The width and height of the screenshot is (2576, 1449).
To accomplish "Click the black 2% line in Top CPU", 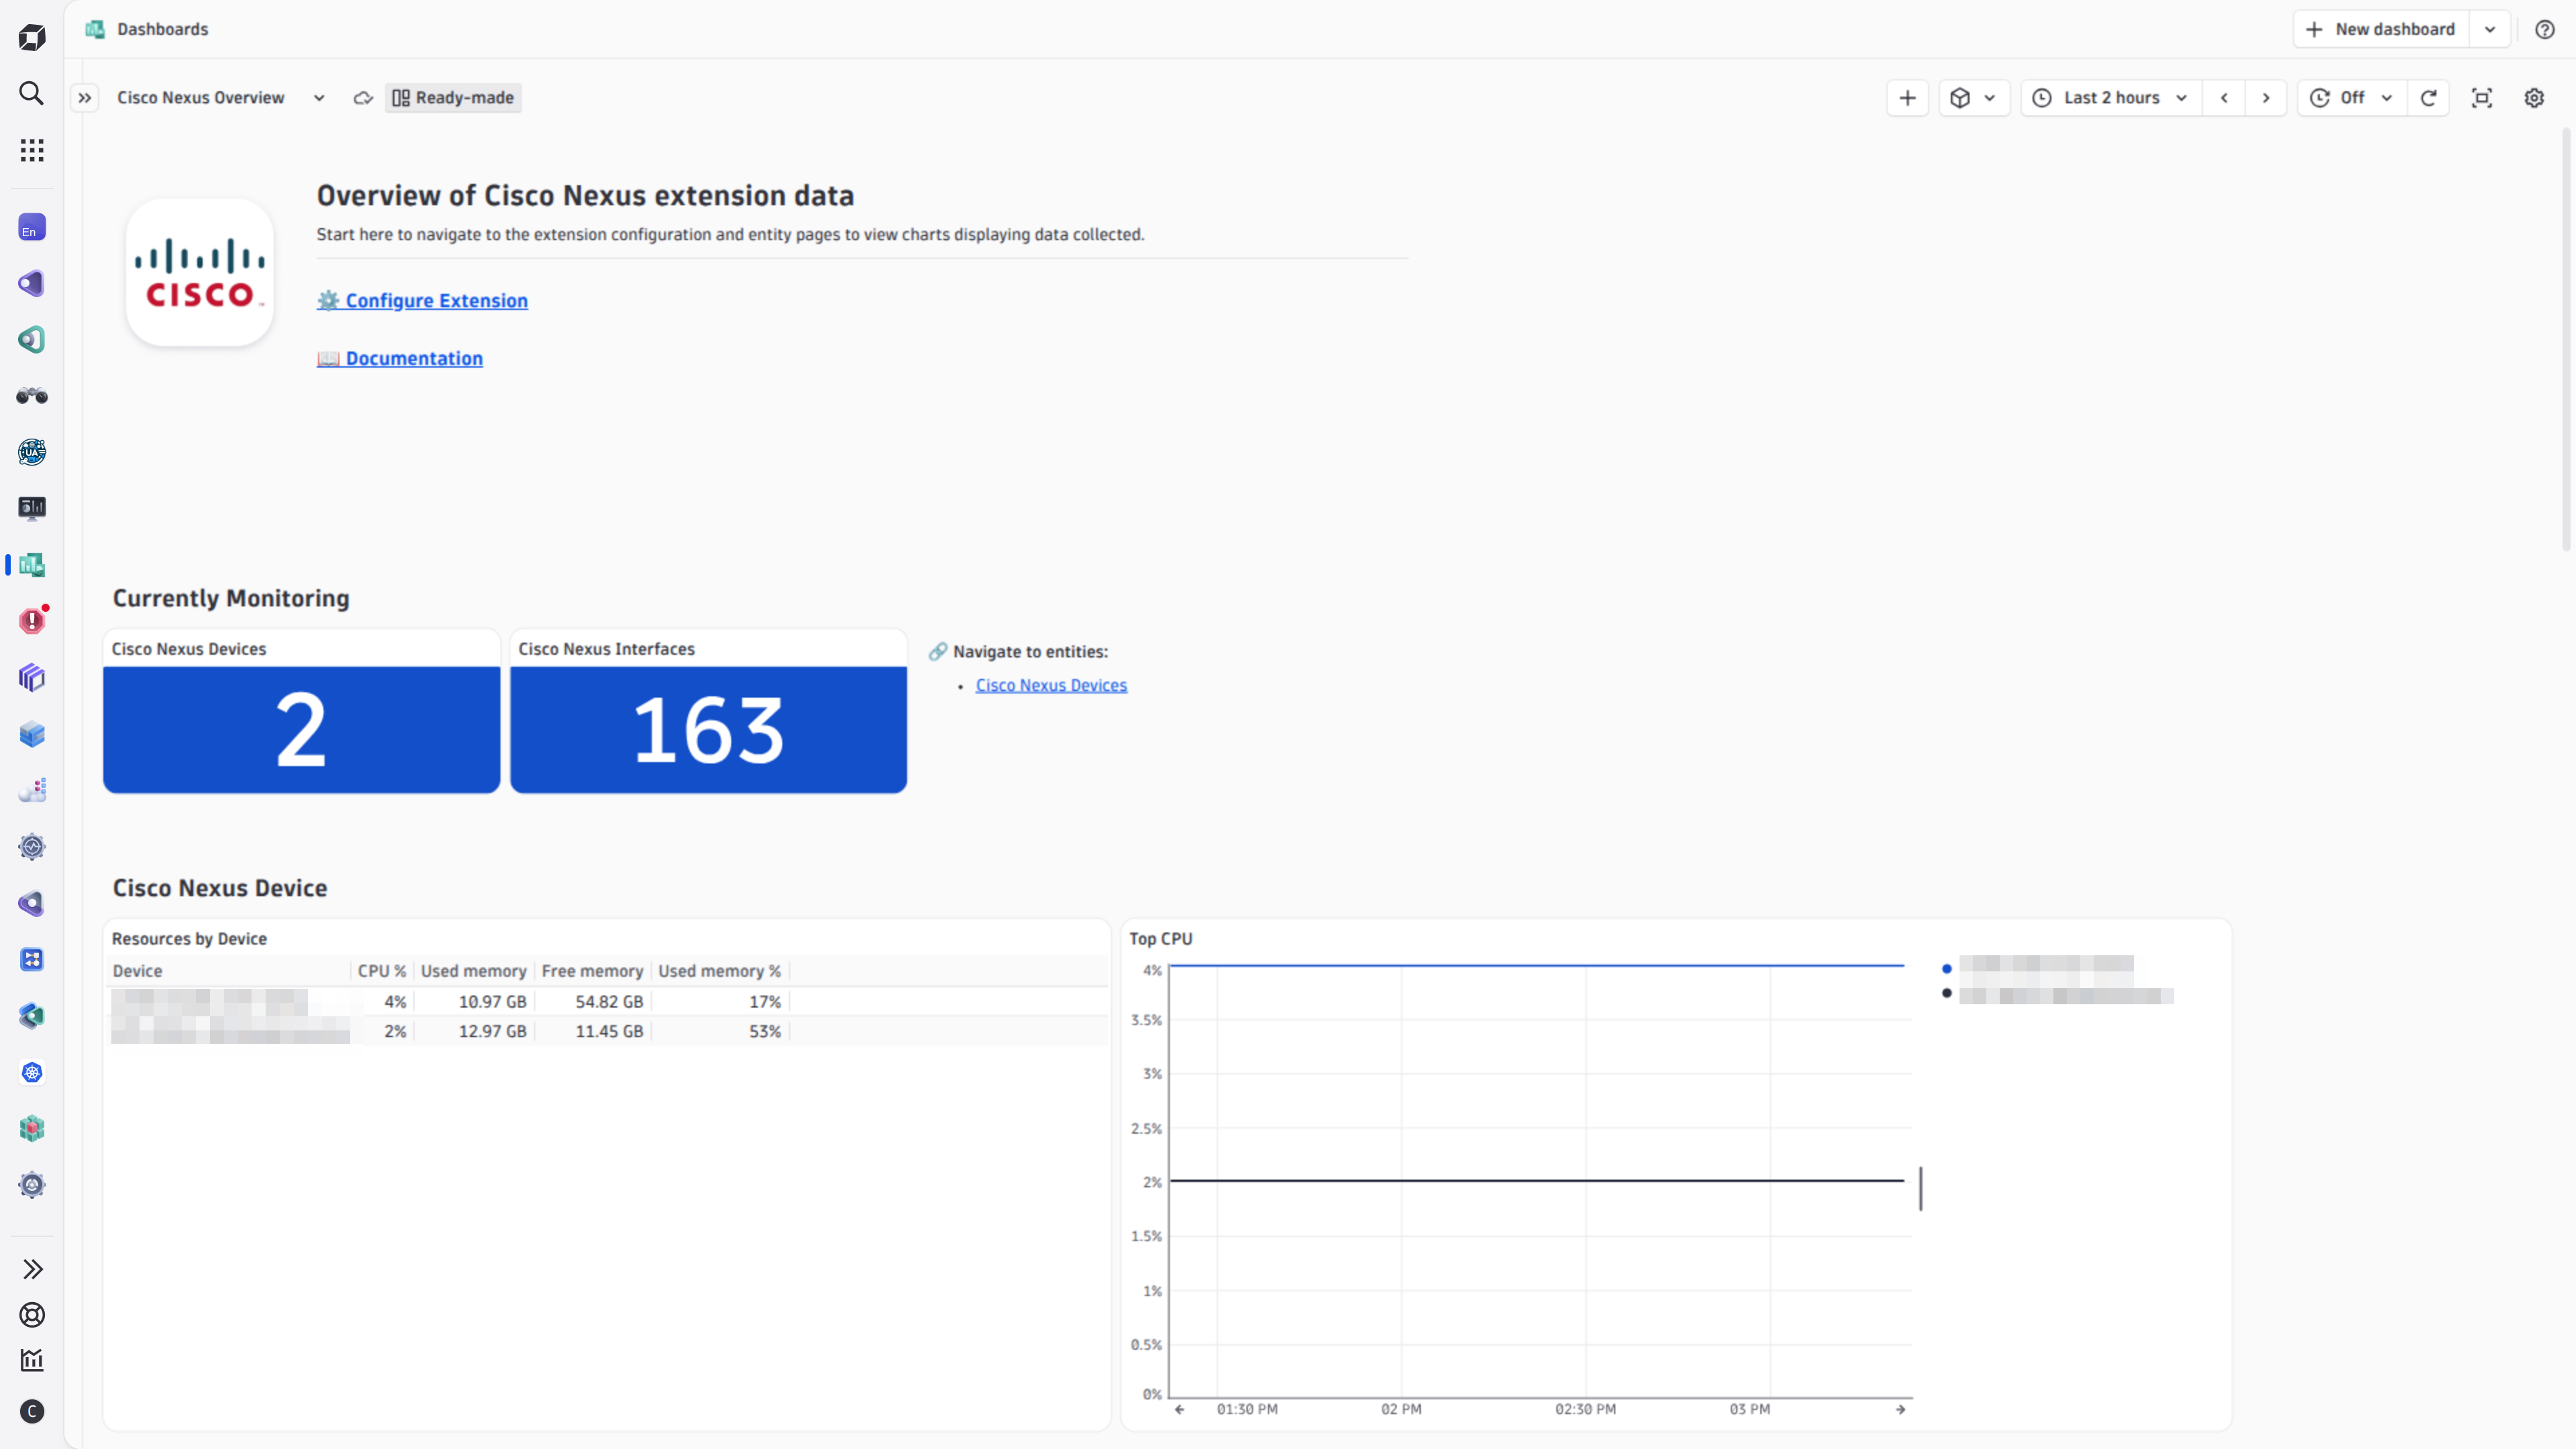I will pos(1537,1181).
